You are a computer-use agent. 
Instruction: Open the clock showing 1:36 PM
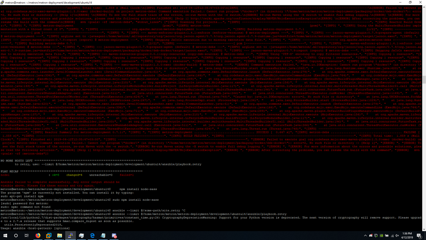(x=407, y=236)
